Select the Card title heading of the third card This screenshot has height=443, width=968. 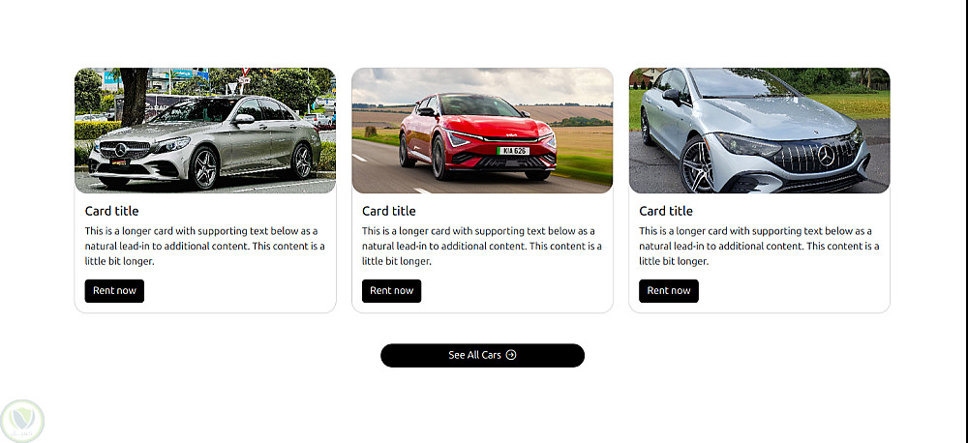pyautogui.click(x=666, y=211)
